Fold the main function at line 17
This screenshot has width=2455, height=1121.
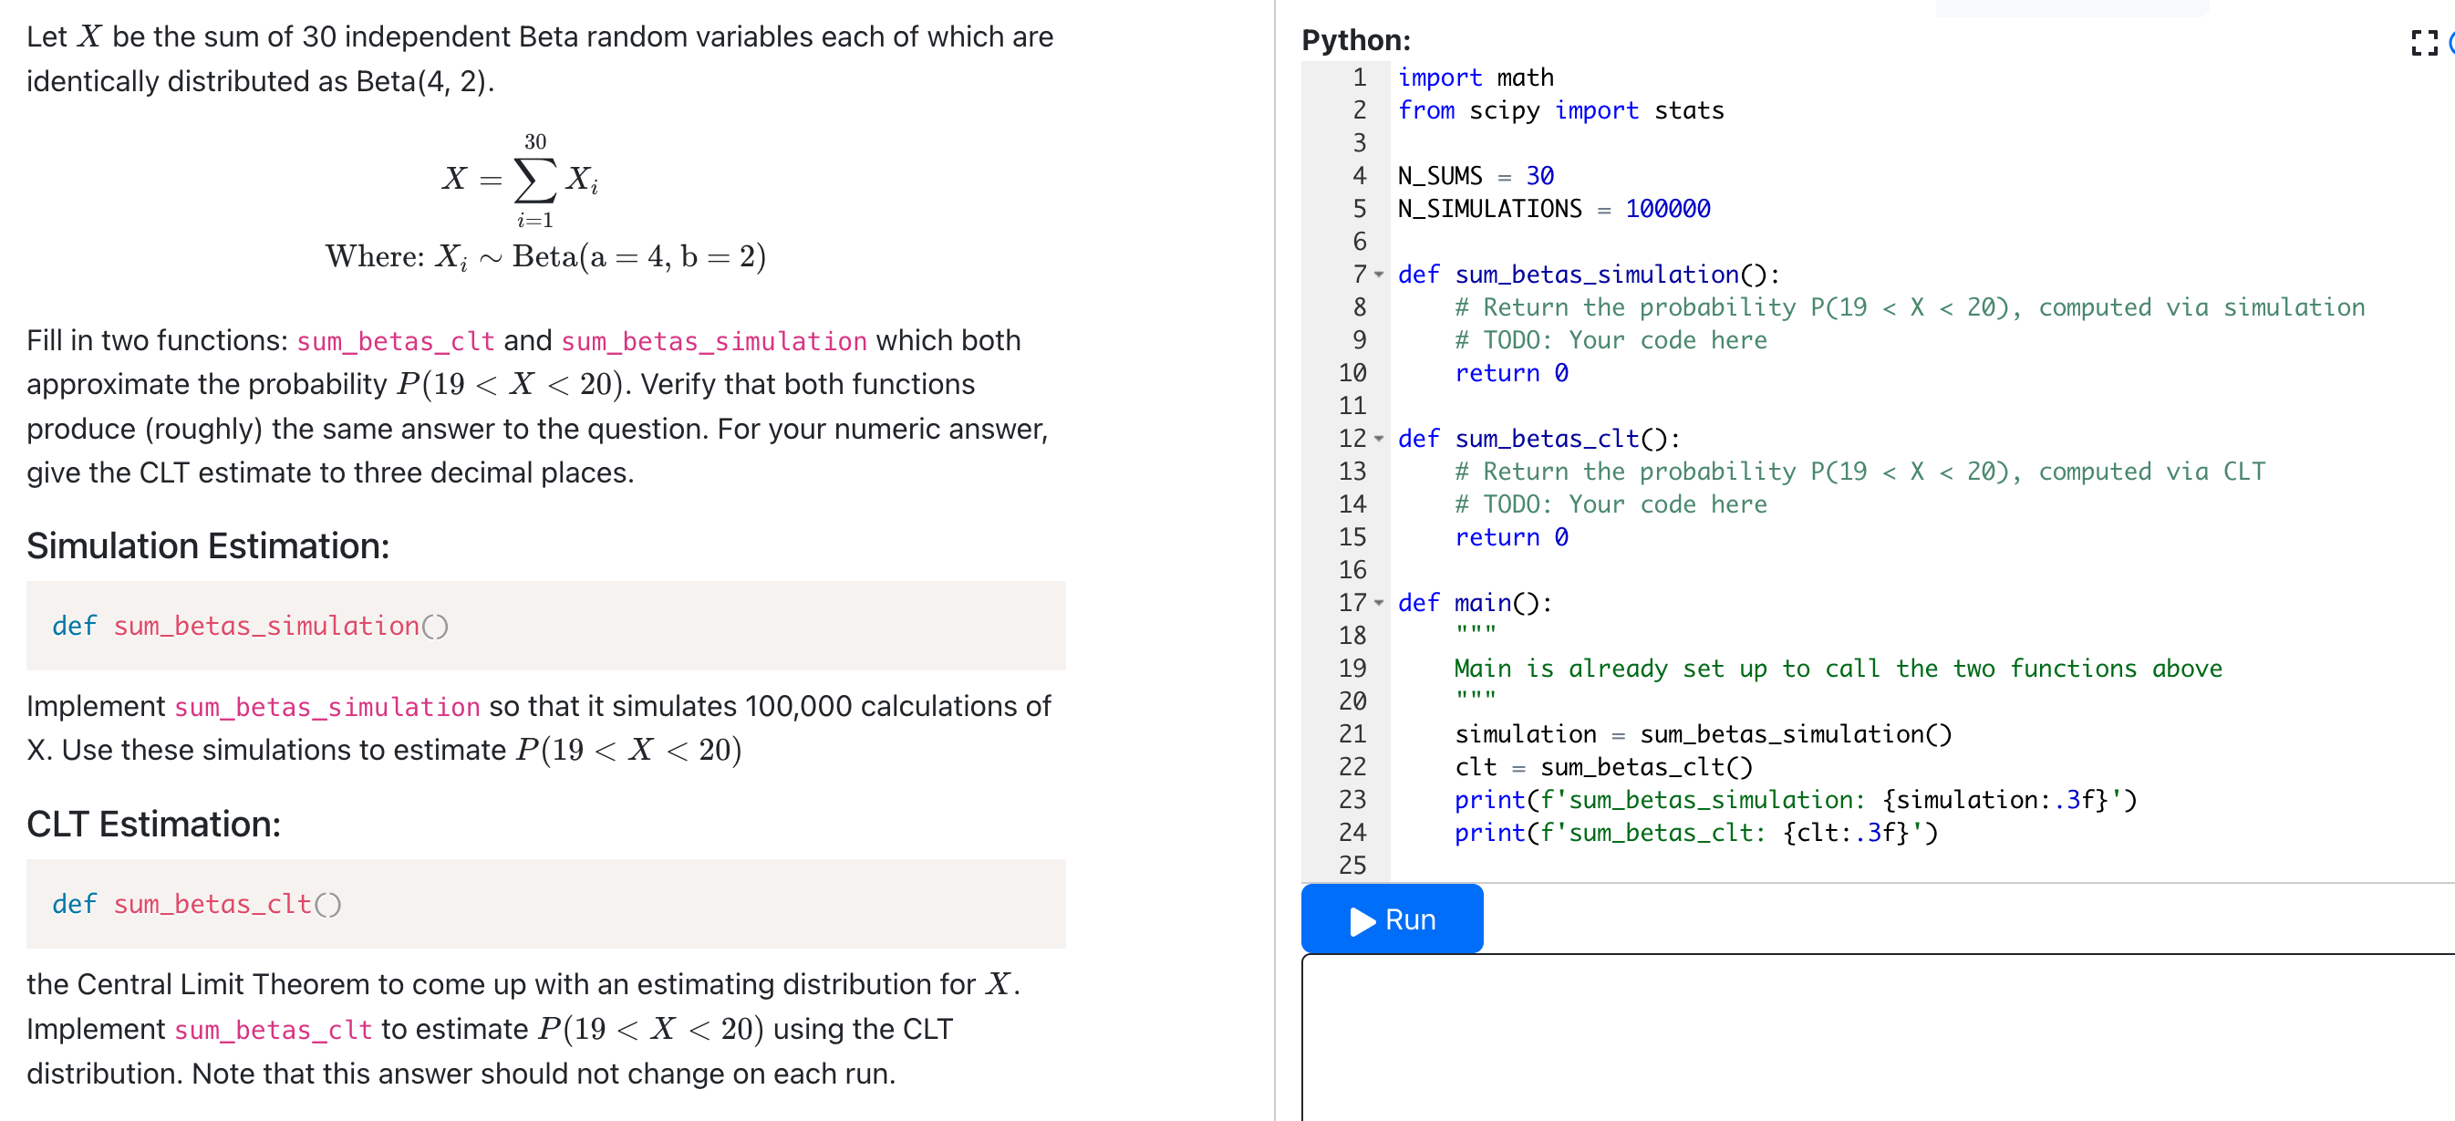click(x=1379, y=604)
